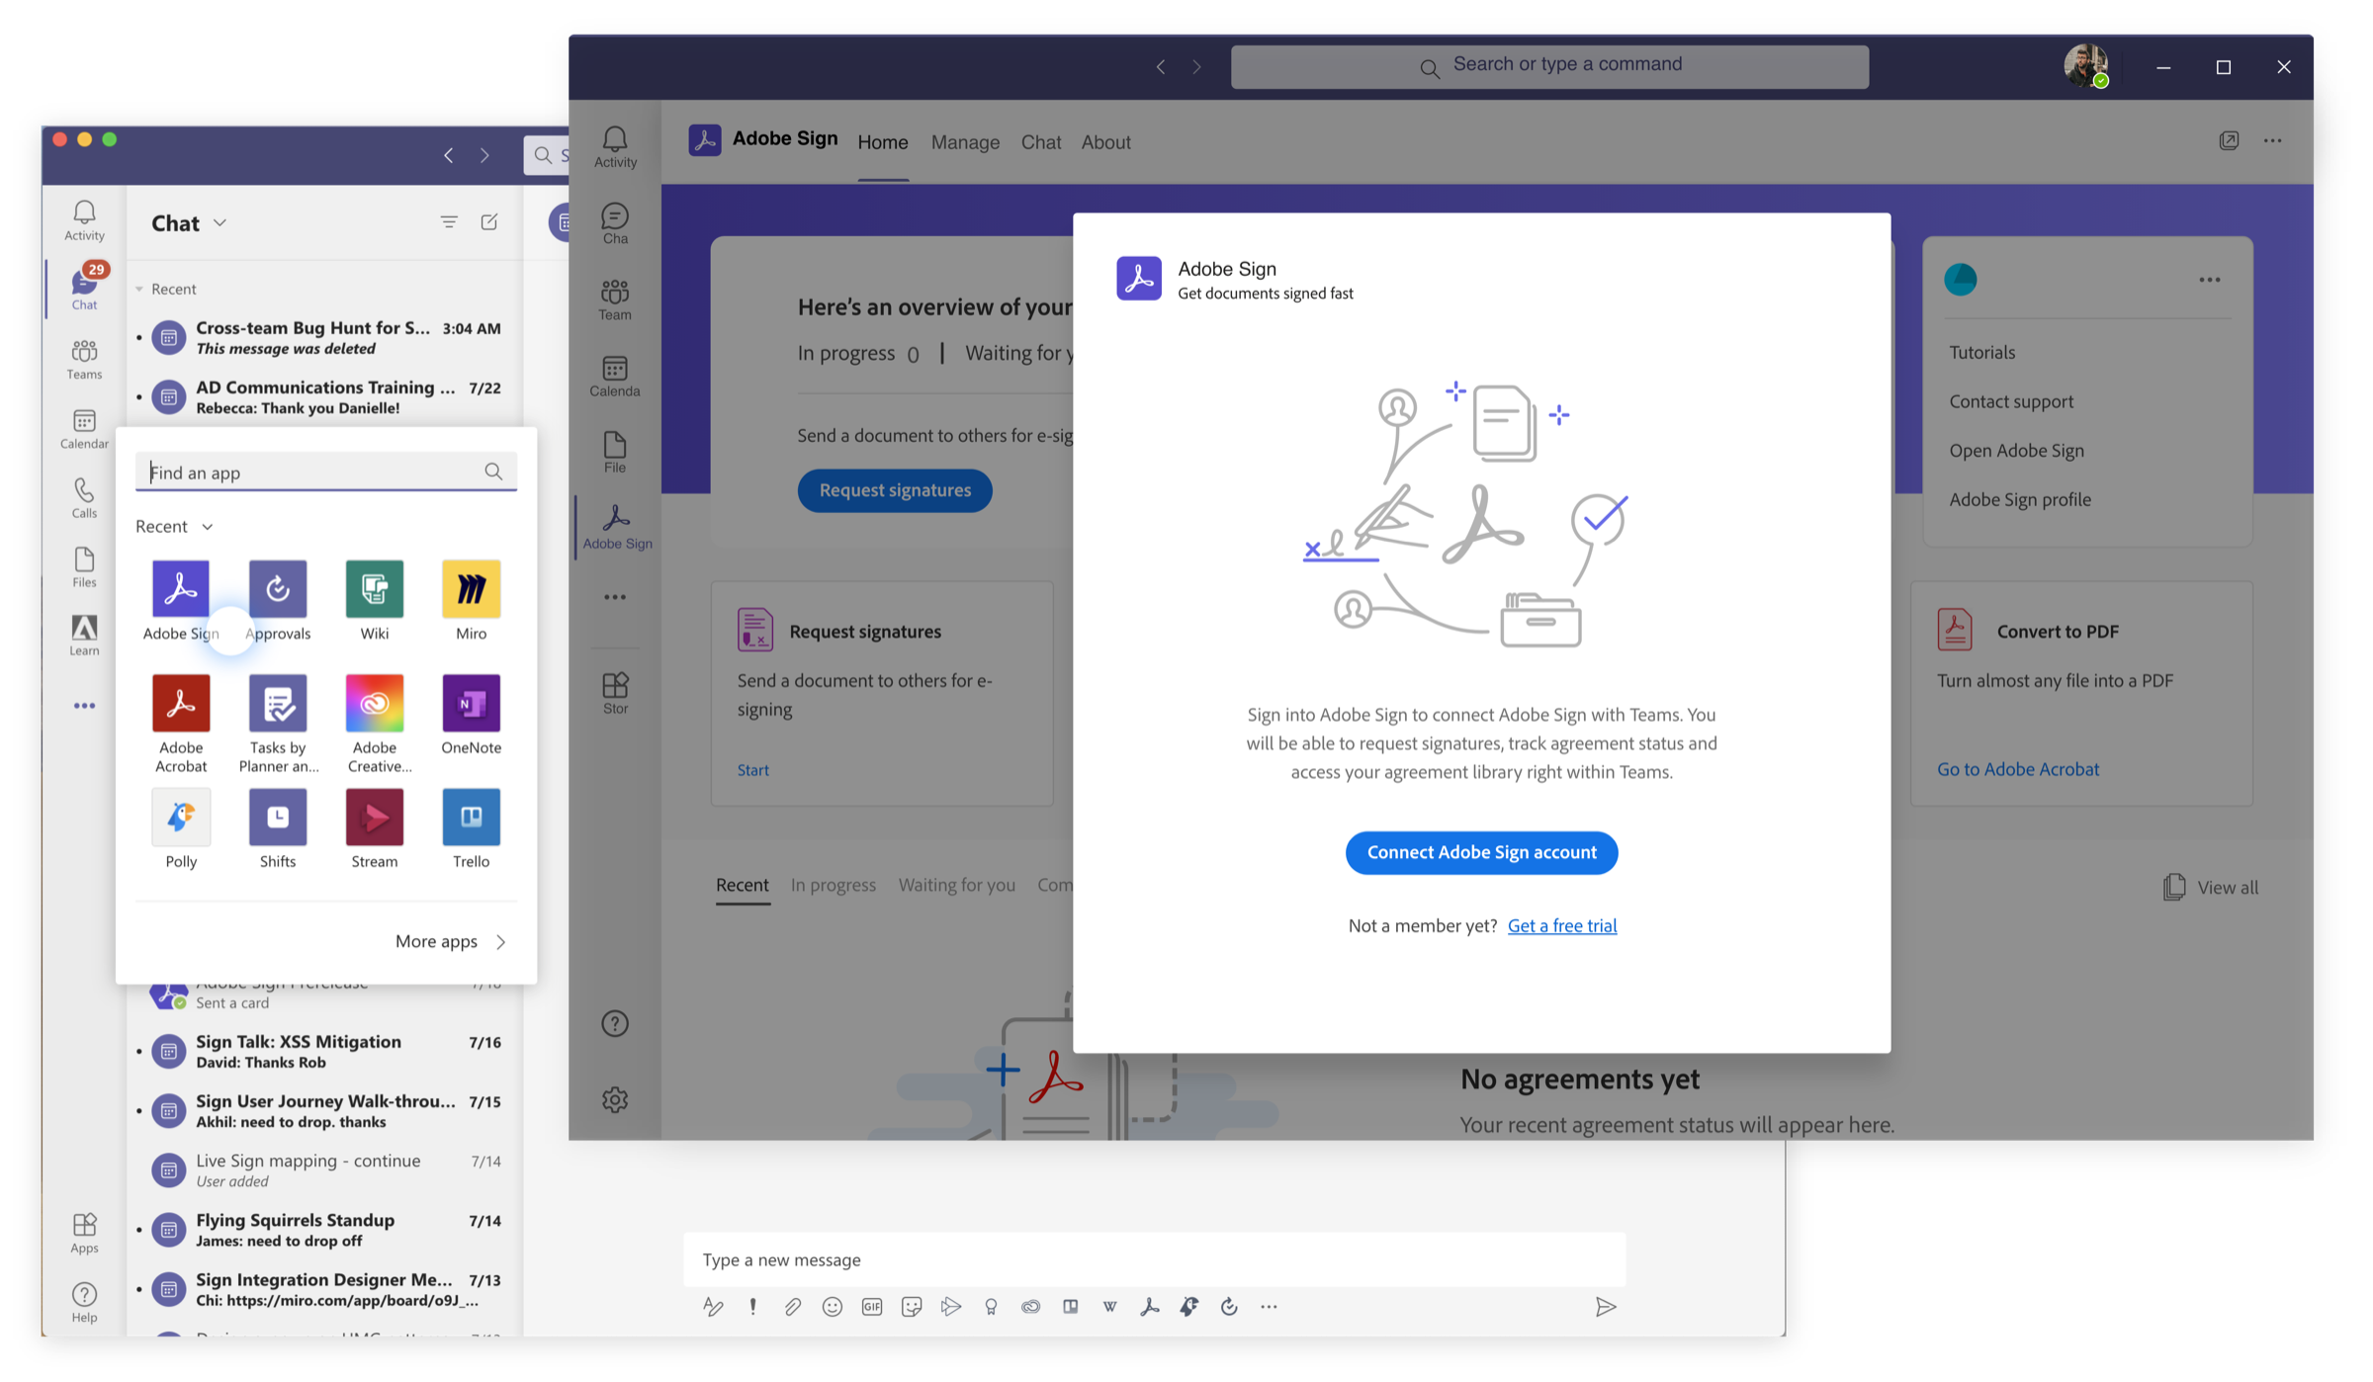This screenshot has height=1382, width=2373.
Task: Open Settings gear in Windows Teams sidebar
Action: pyautogui.click(x=615, y=1099)
